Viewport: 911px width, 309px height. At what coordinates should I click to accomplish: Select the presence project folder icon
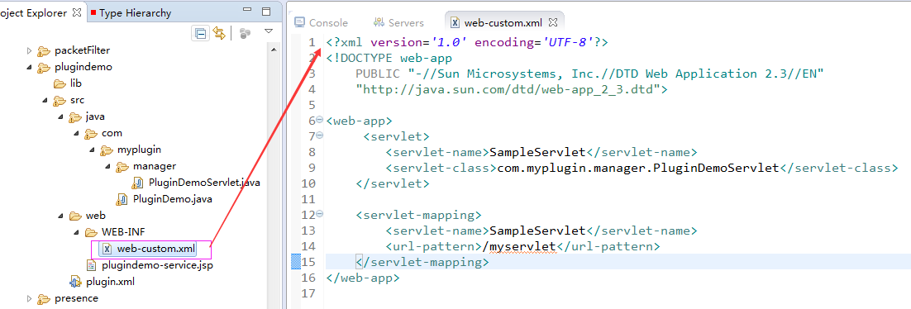[44, 298]
